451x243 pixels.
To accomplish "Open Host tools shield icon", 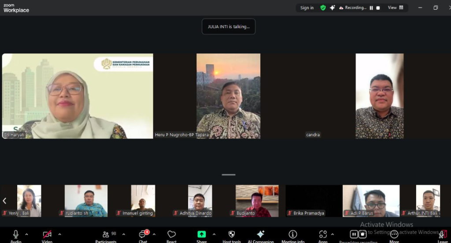I will click(x=232, y=235).
